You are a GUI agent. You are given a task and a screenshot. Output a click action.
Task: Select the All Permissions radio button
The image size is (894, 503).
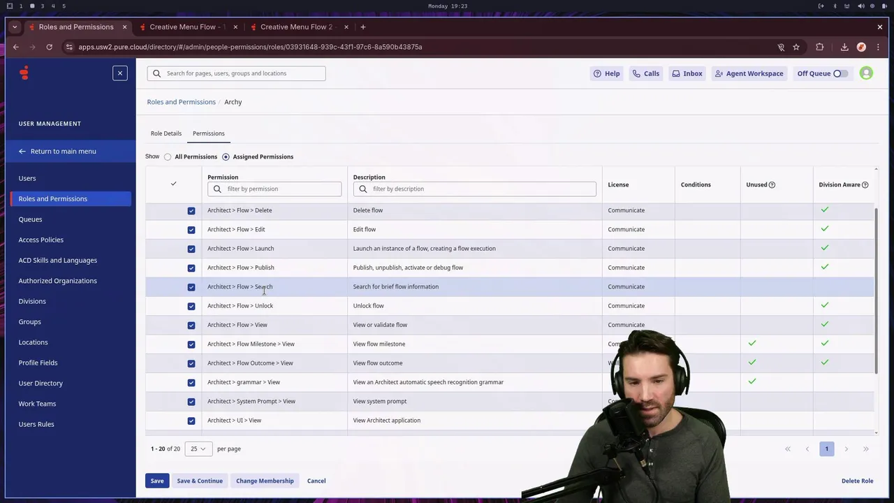(168, 156)
